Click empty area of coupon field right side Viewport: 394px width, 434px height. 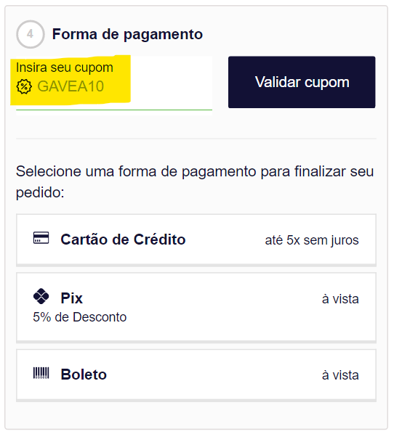coord(171,83)
